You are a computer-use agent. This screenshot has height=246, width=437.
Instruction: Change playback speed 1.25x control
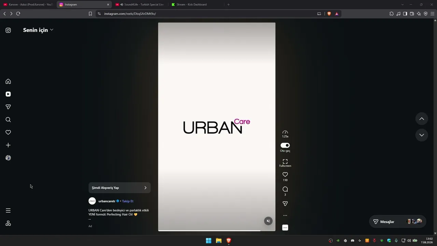pos(285,134)
